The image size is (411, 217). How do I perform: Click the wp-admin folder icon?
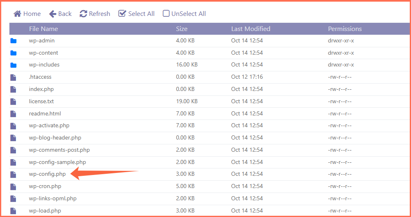point(13,41)
